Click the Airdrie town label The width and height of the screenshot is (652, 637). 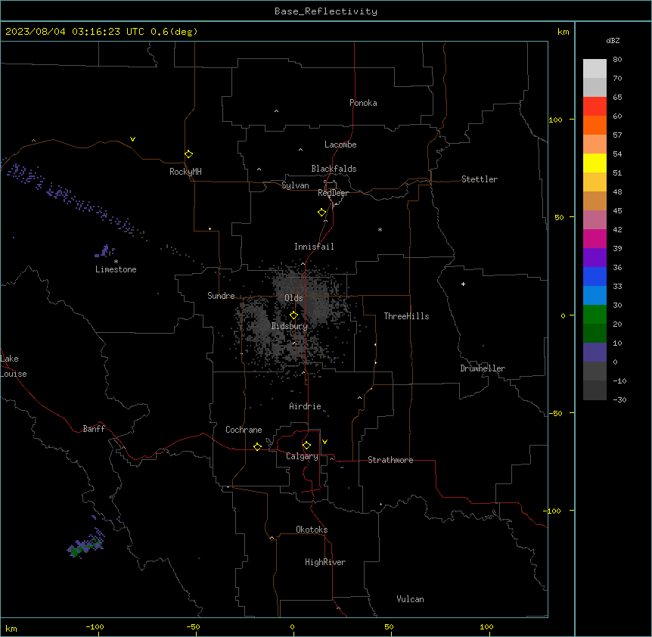(305, 406)
